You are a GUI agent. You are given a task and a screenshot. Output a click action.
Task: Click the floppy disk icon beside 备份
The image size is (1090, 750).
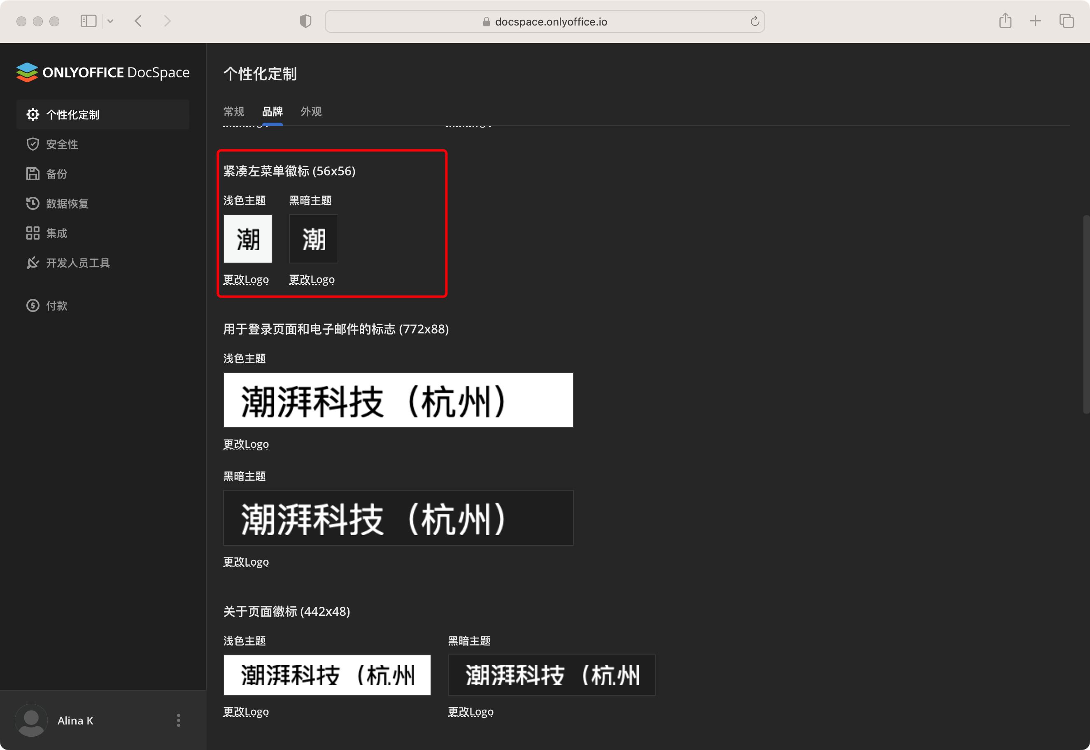pyautogui.click(x=33, y=174)
